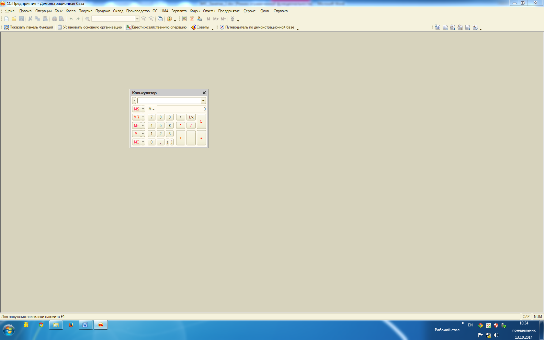Image resolution: width=544 pixels, height=340 pixels.
Task: Click the Find magnifier icon
Action: tap(87, 19)
